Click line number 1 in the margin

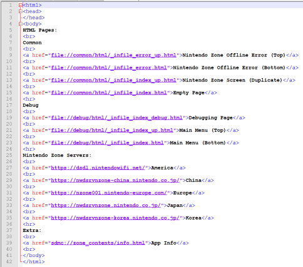click(x=11, y=5)
